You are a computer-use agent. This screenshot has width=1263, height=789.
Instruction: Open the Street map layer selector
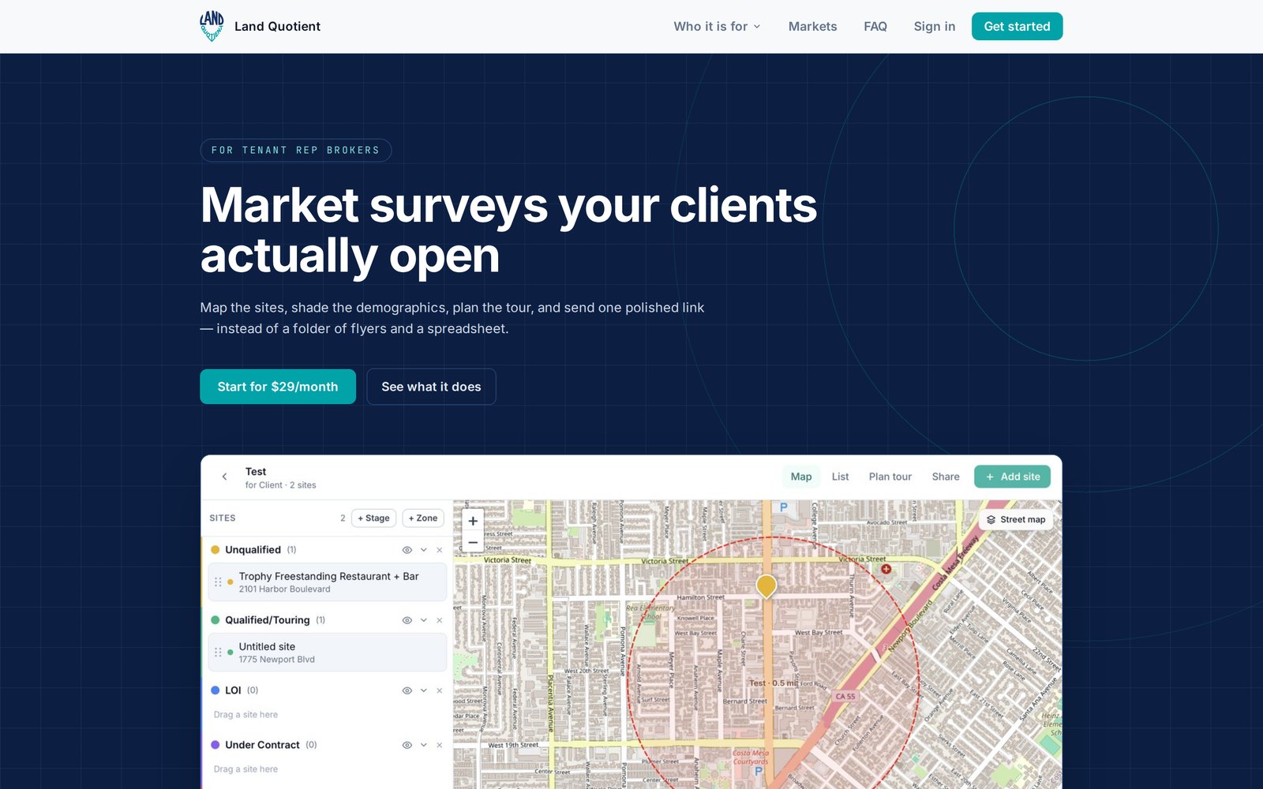point(1016,519)
